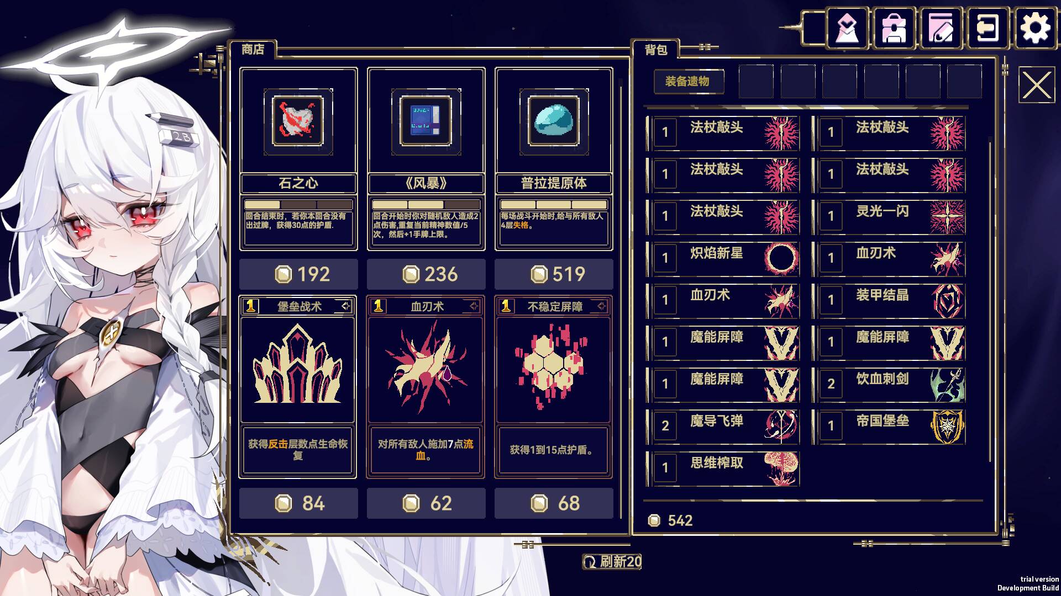The width and height of the screenshot is (1061, 596).
Task: Buy 石之心 for 192 coins
Action: [298, 274]
